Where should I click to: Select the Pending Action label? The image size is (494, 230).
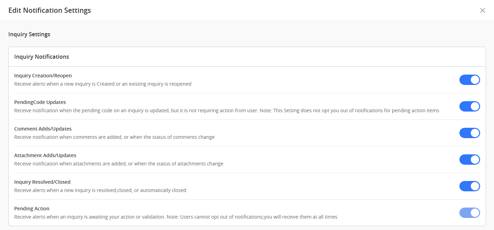(x=32, y=209)
